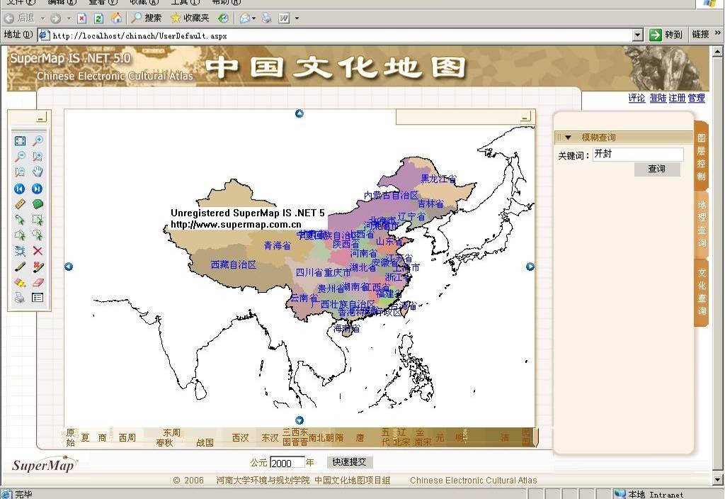
Task: Click the printer icon to print map
Action: point(20,298)
